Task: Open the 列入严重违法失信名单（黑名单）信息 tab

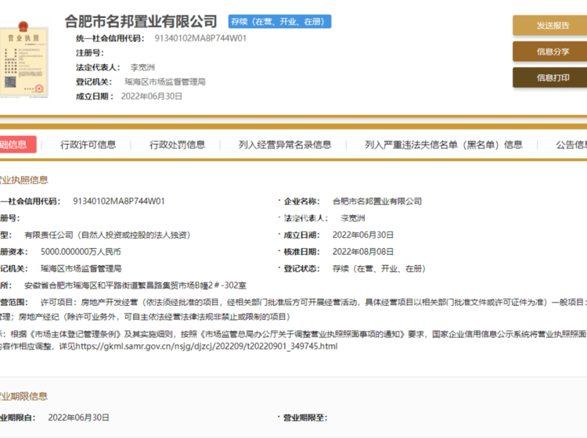Action: [x=444, y=145]
